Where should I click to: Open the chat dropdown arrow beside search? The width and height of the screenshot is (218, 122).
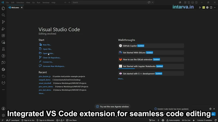pyautogui.click(x=153, y=2)
